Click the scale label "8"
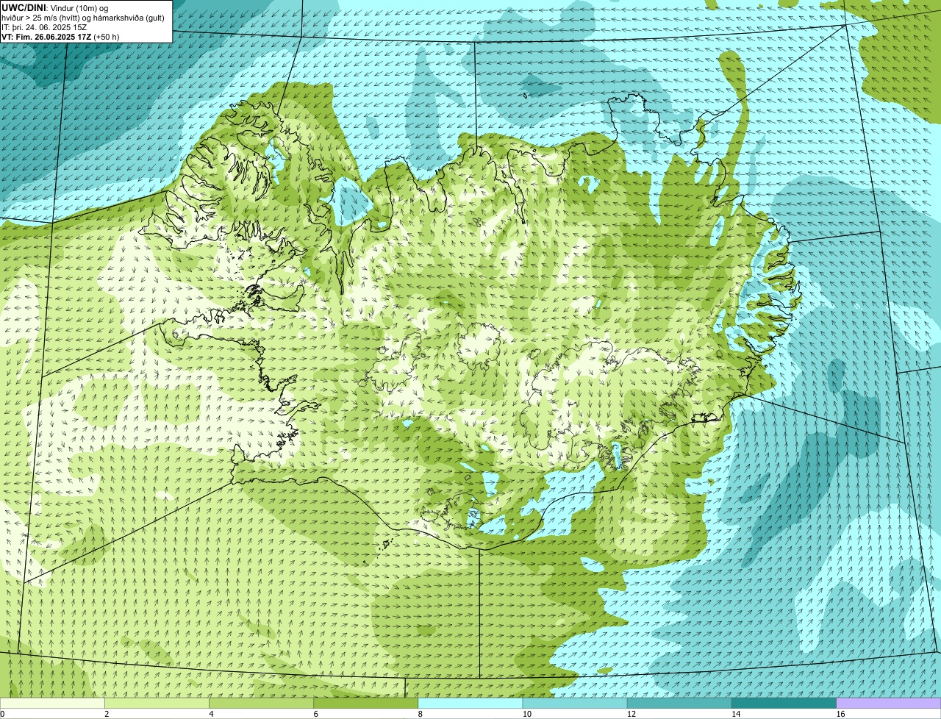The image size is (941, 719). pyautogui.click(x=420, y=714)
